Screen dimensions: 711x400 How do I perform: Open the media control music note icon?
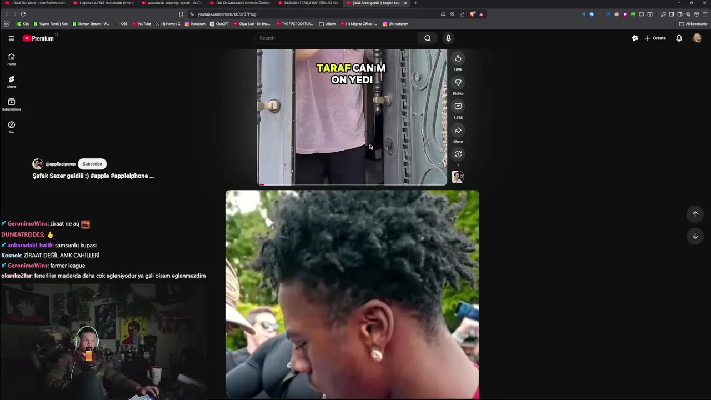click(663, 14)
